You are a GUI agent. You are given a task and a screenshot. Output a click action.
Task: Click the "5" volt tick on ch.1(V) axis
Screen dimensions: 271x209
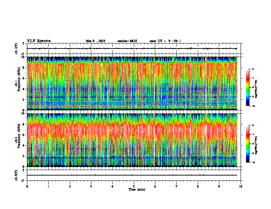24,44
